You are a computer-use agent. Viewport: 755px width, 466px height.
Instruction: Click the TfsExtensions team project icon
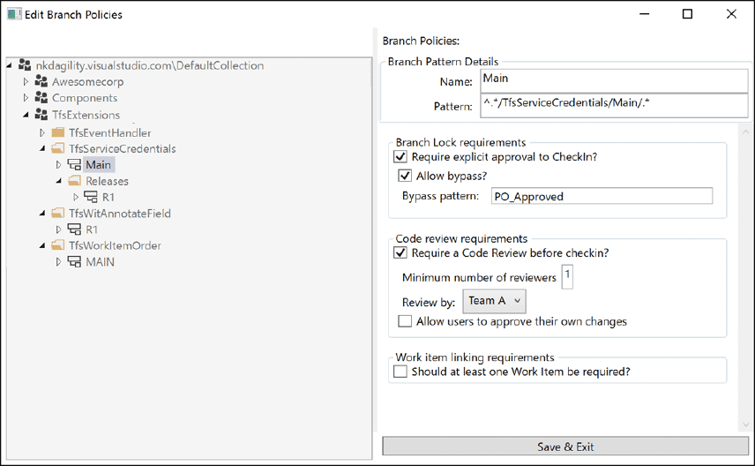coord(41,115)
